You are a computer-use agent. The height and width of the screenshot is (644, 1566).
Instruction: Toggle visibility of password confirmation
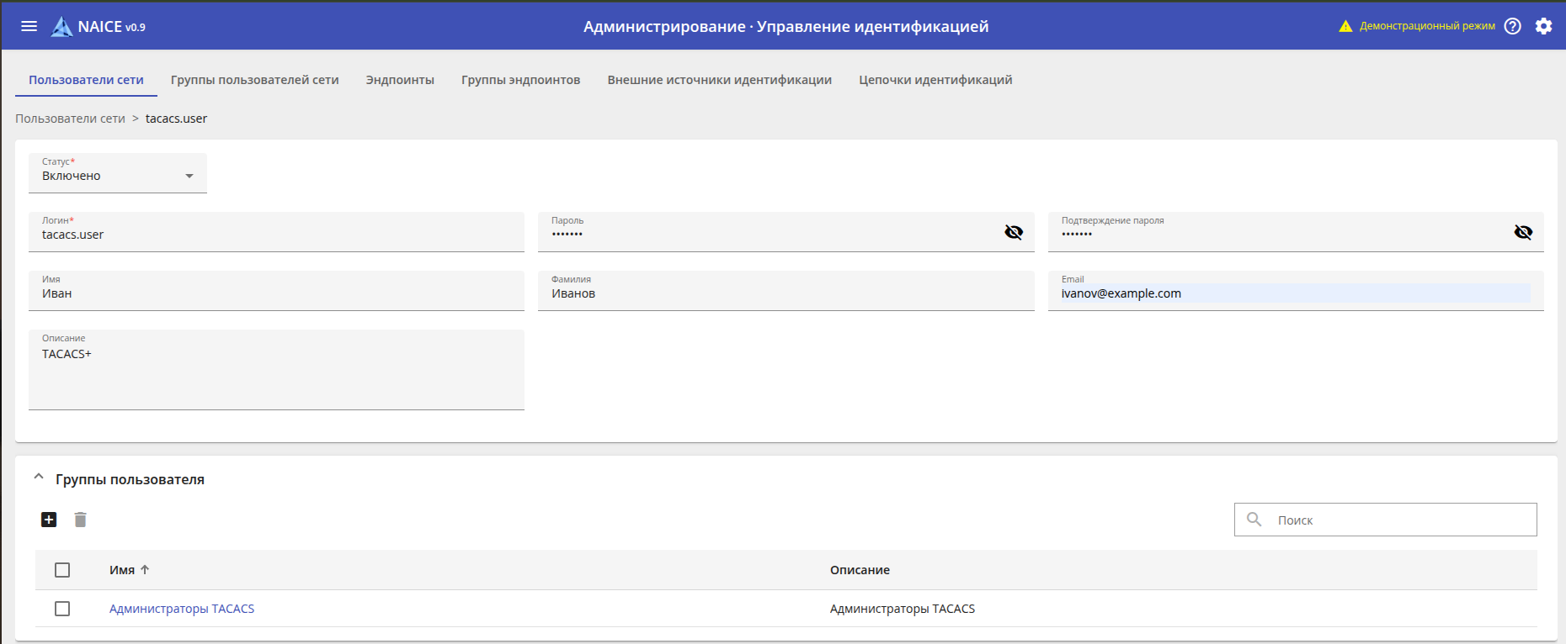coord(1522,232)
